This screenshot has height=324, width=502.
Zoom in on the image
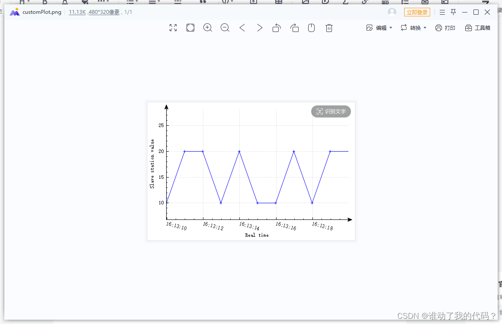pos(208,28)
